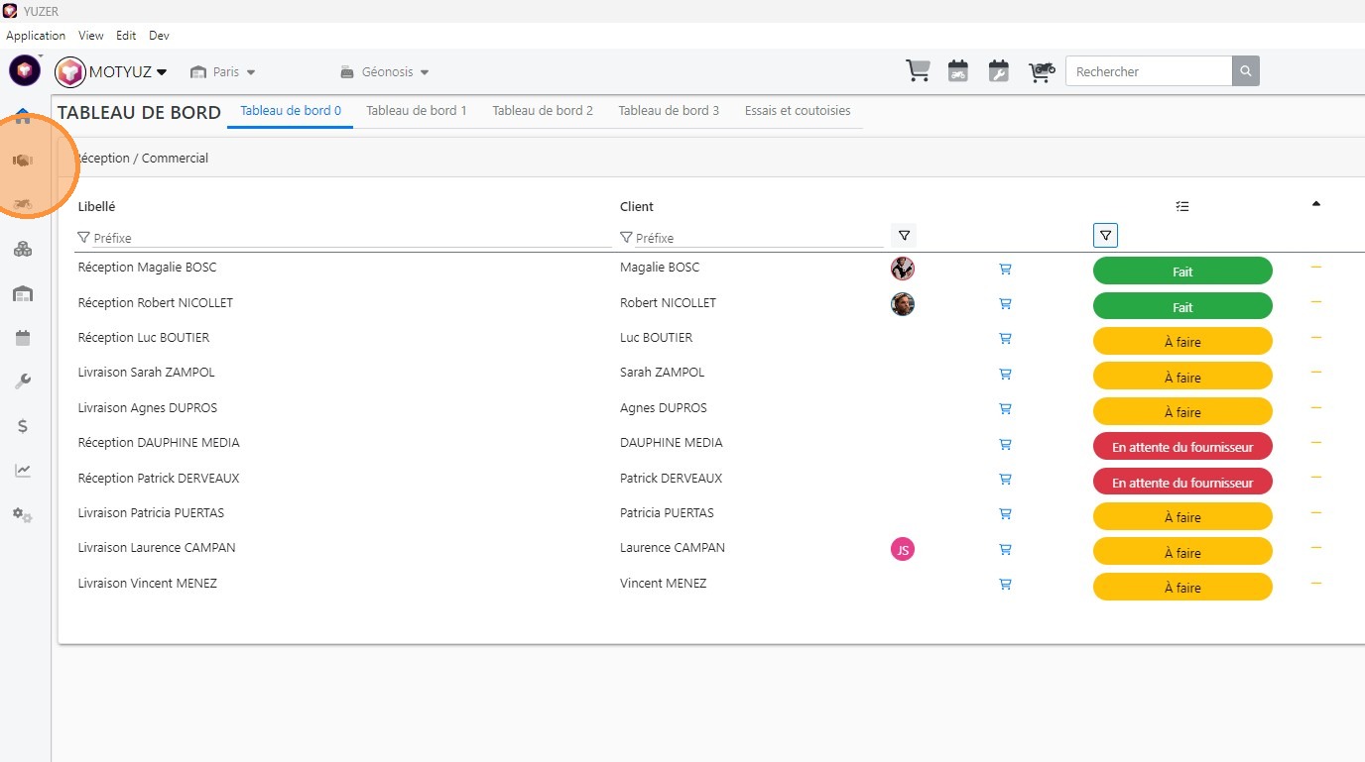Click the À faire status for Luc BOUTIER
The height and width of the screenshot is (762, 1365).
tap(1182, 342)
